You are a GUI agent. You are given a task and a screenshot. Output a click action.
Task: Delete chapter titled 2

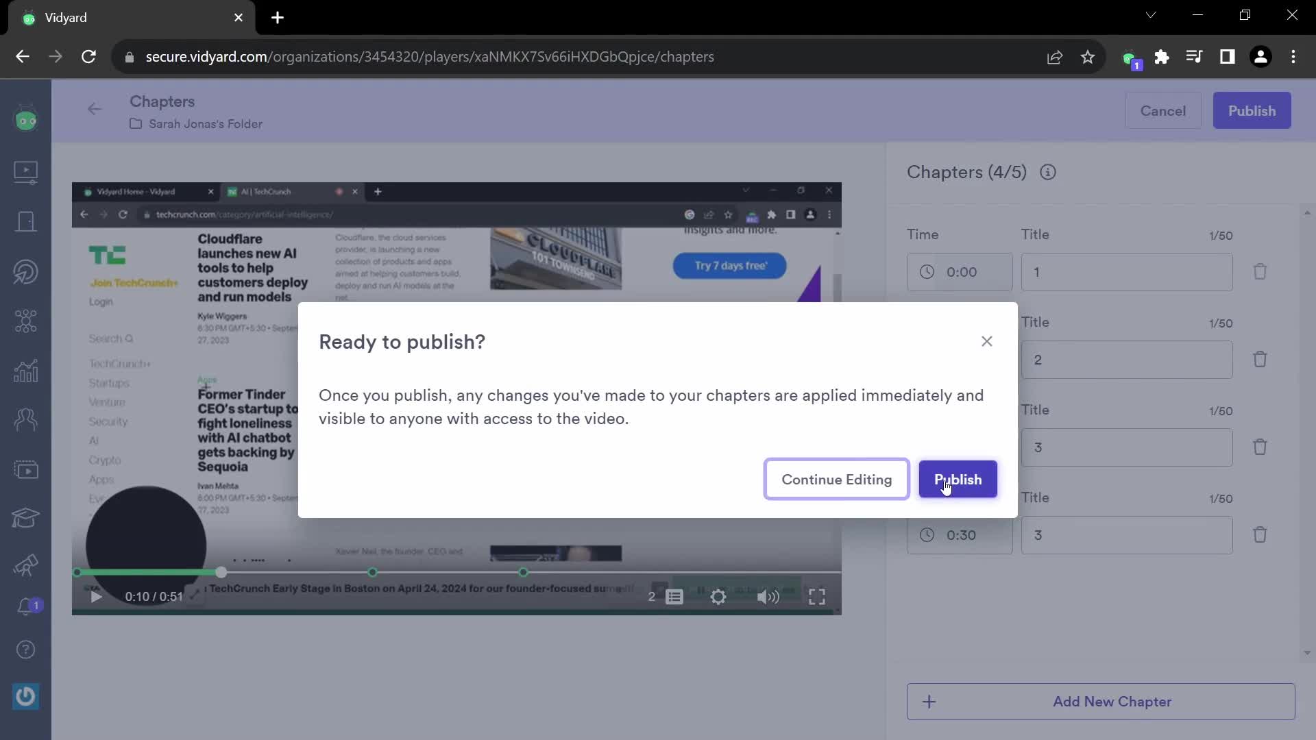point(1260,360)
